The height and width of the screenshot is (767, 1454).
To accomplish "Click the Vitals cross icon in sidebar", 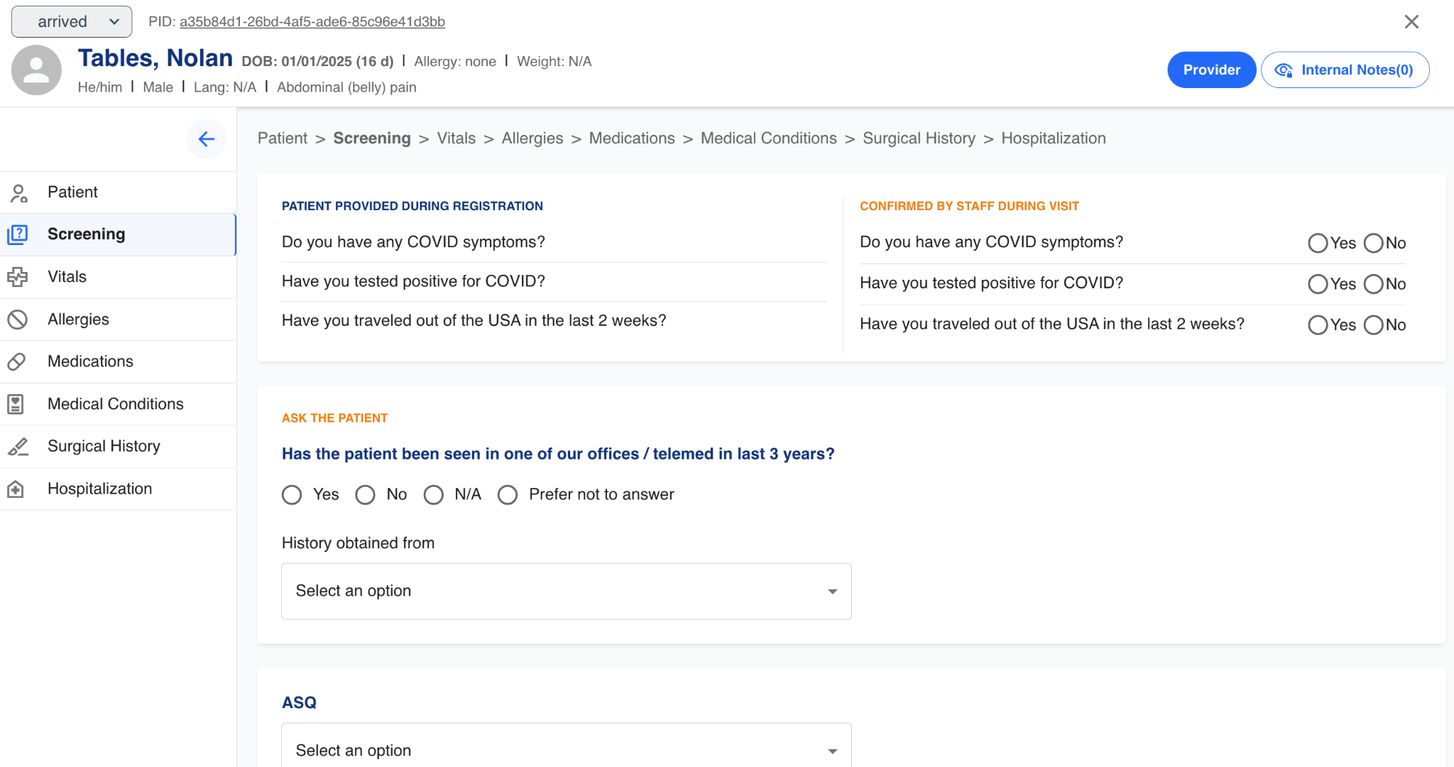I will pyautogui.click(x=18, y=277).
